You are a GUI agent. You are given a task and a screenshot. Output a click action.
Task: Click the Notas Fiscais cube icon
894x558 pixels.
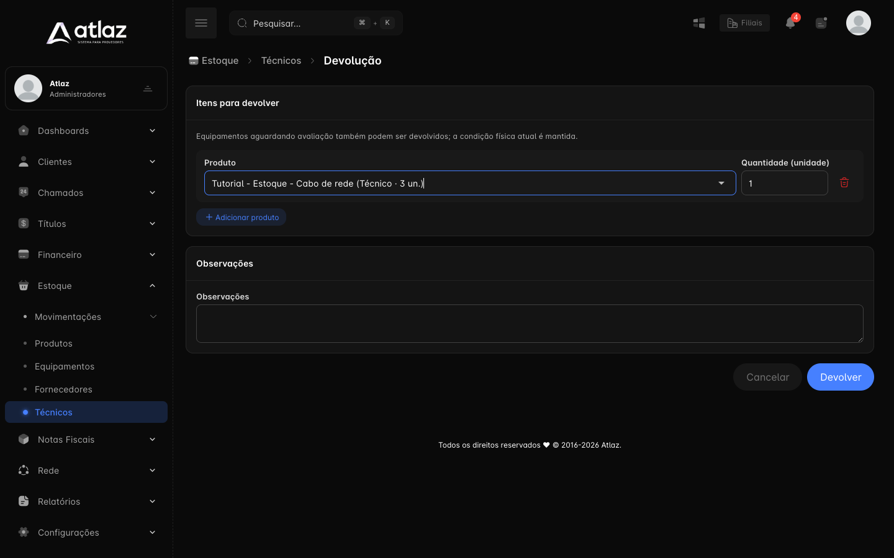24,439
